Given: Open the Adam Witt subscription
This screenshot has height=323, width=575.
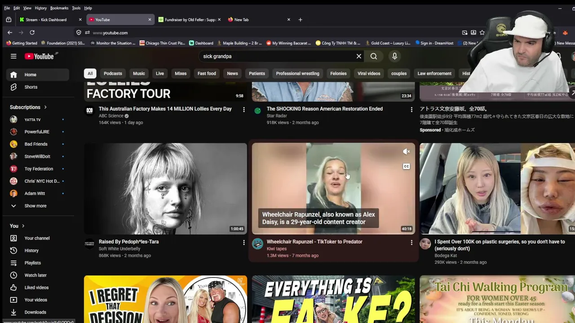Looking at the screenshot, I should (37, 193).
